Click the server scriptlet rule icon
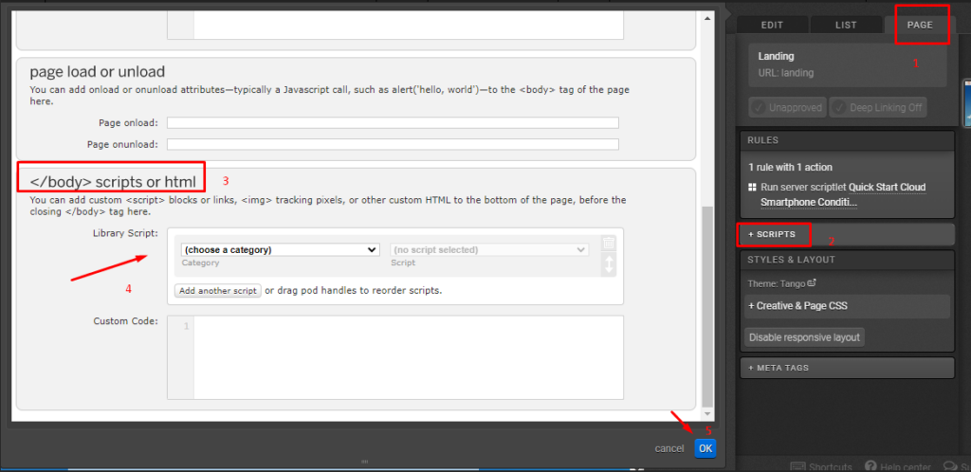The height and width of the screenshot is (472, 971). (x=752, y=188)
